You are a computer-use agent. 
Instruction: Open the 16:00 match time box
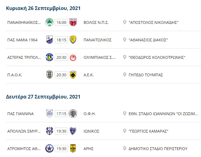point(61,22)
